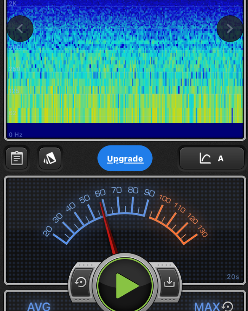
Task: Tap the 20s duration label
Action: 233,277
